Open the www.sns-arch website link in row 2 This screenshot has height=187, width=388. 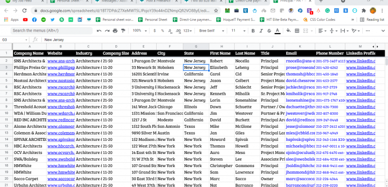point(61,61)
